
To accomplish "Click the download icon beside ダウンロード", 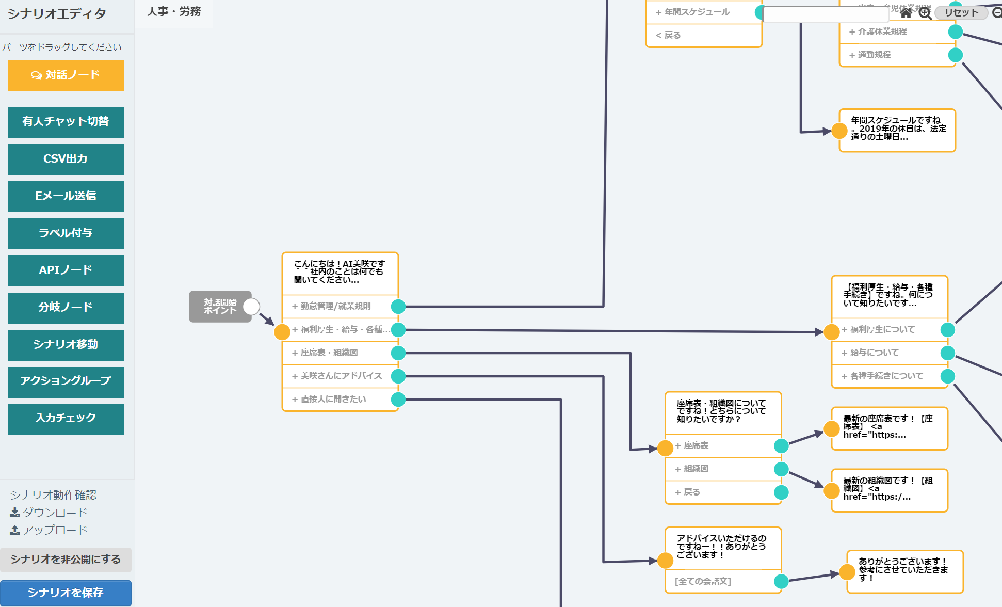I will (x=15, y=513).
